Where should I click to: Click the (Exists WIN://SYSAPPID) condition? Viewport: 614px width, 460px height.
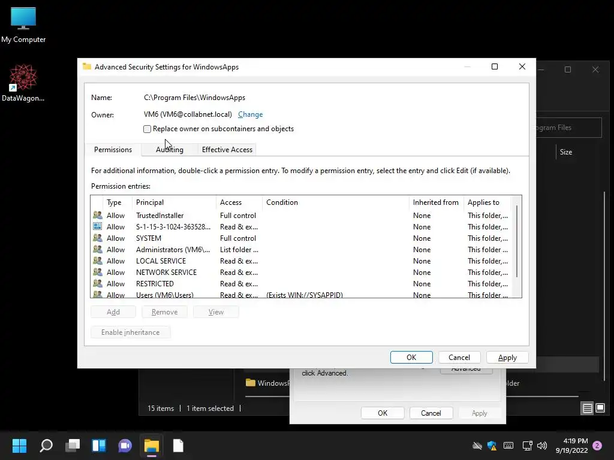(304, 295)
